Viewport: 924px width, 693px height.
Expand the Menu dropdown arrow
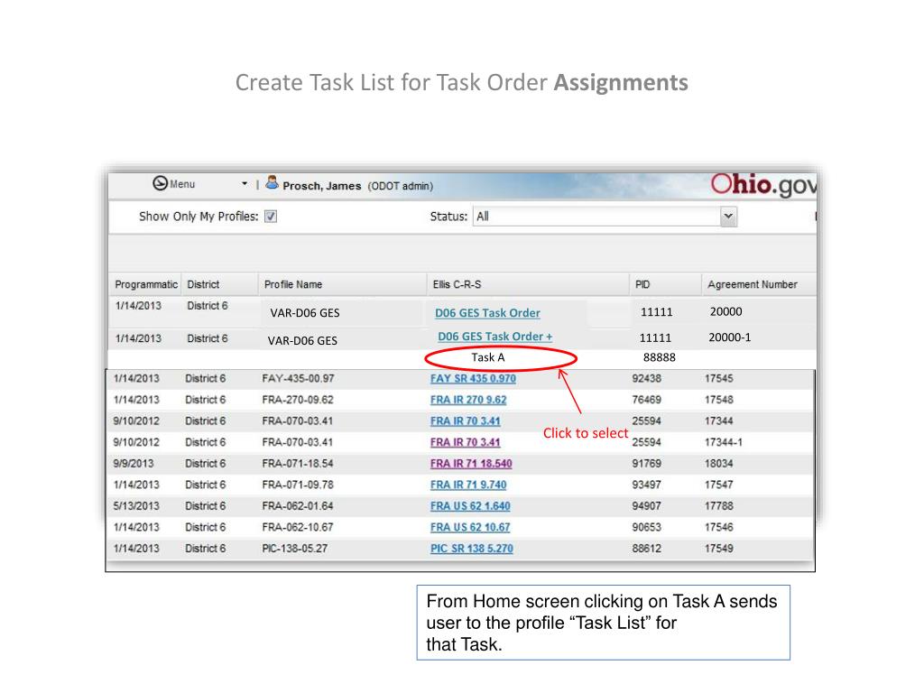(245, 184)
